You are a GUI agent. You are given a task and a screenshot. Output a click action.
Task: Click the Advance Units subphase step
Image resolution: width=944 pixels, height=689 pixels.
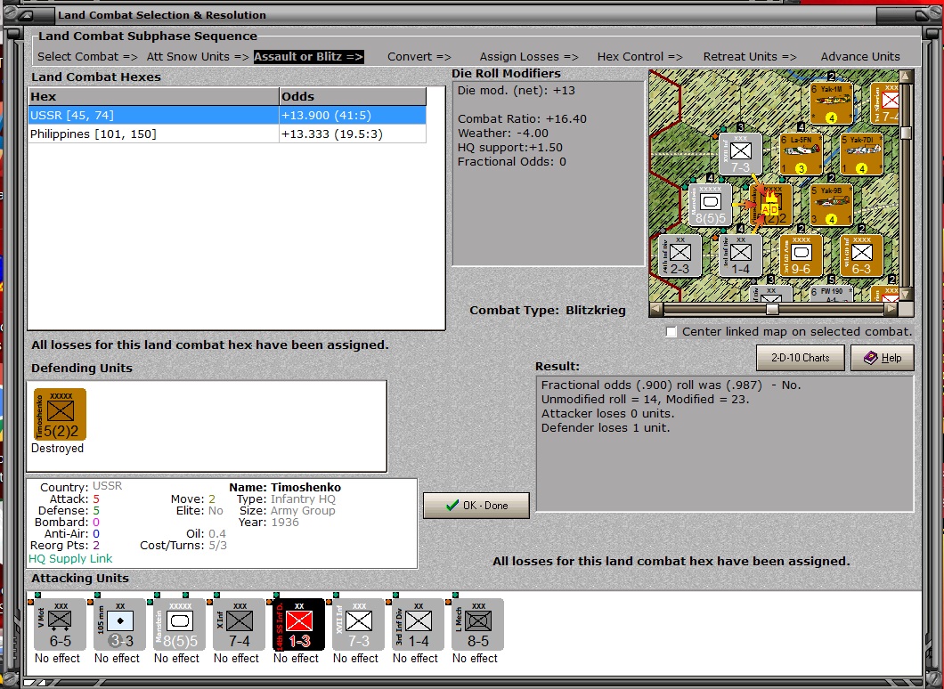[x=860, y=57]
